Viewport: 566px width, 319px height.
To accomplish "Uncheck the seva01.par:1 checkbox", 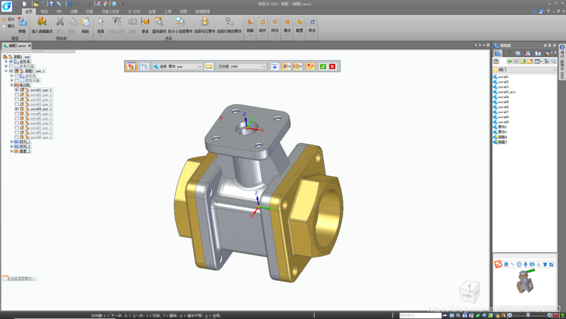I will [17, 90].
